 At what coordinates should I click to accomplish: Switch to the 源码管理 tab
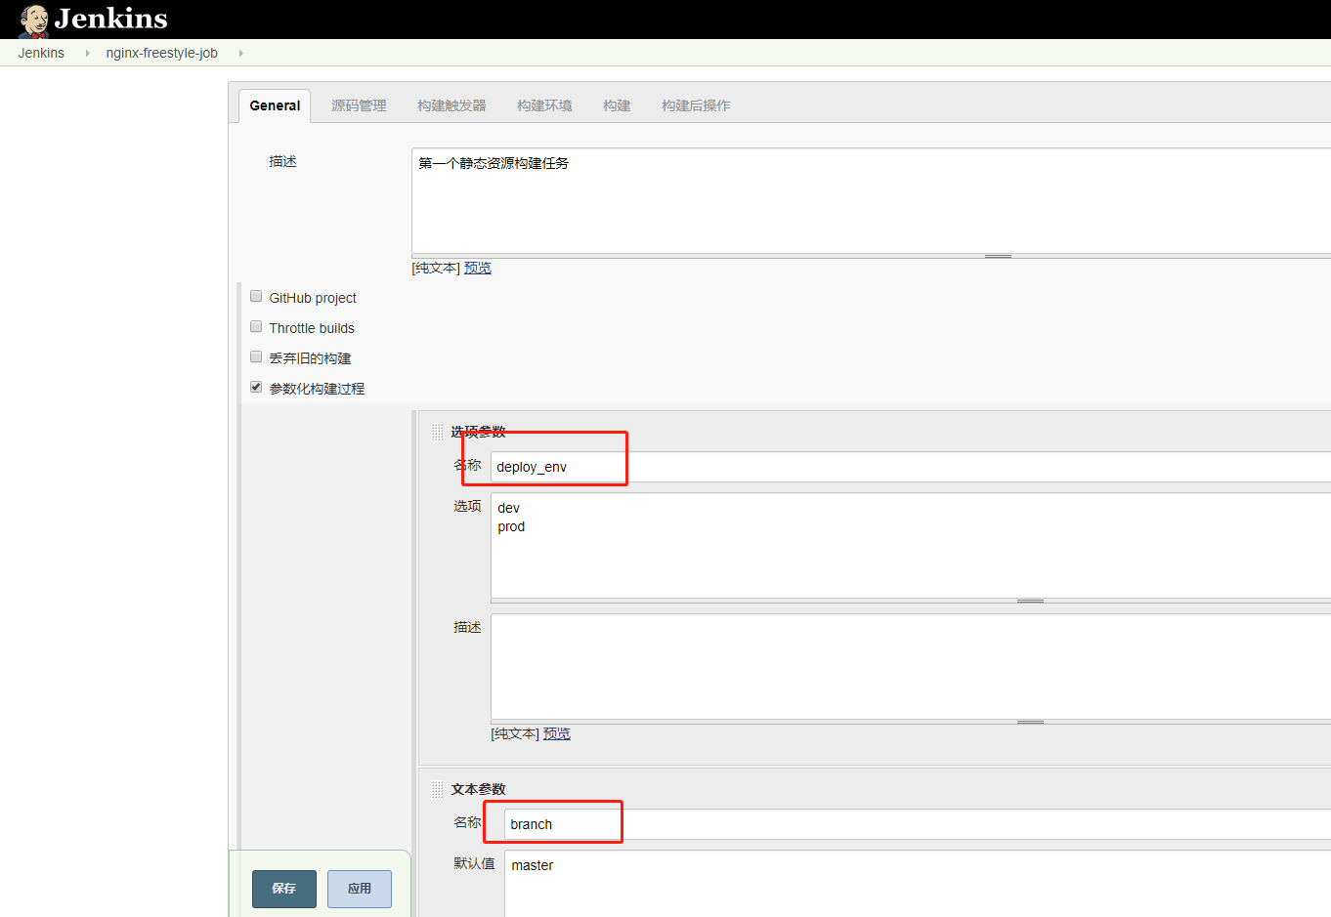(359, 105)
